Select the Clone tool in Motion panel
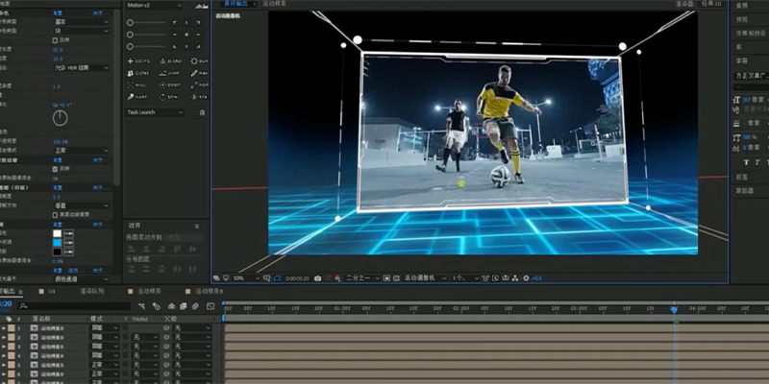Viewport: 769px width, 384px height. point(136,73)
